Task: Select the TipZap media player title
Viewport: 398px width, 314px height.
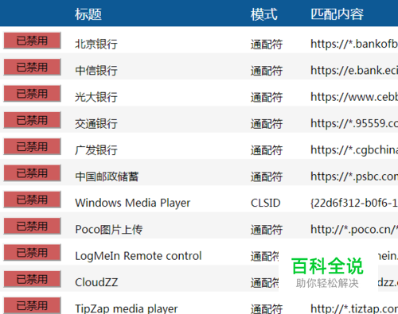Action: [x=127, y=308]
